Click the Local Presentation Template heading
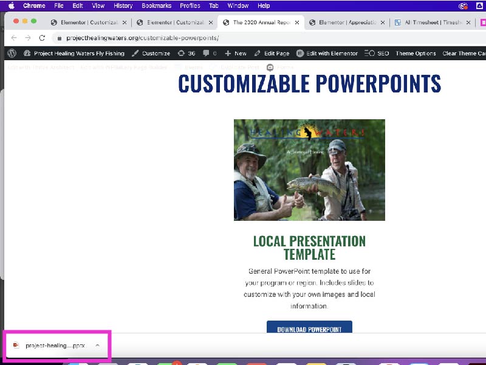486x365 pixels. (309, 248)
